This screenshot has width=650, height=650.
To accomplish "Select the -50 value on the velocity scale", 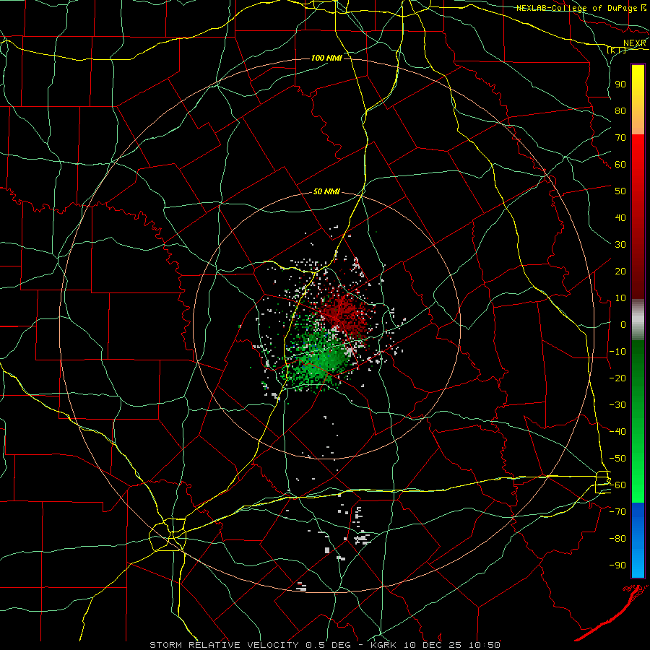I will (x=617, y=459).
